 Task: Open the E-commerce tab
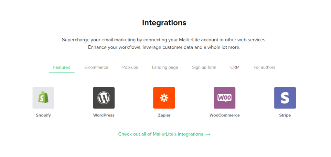click(96, 68)
